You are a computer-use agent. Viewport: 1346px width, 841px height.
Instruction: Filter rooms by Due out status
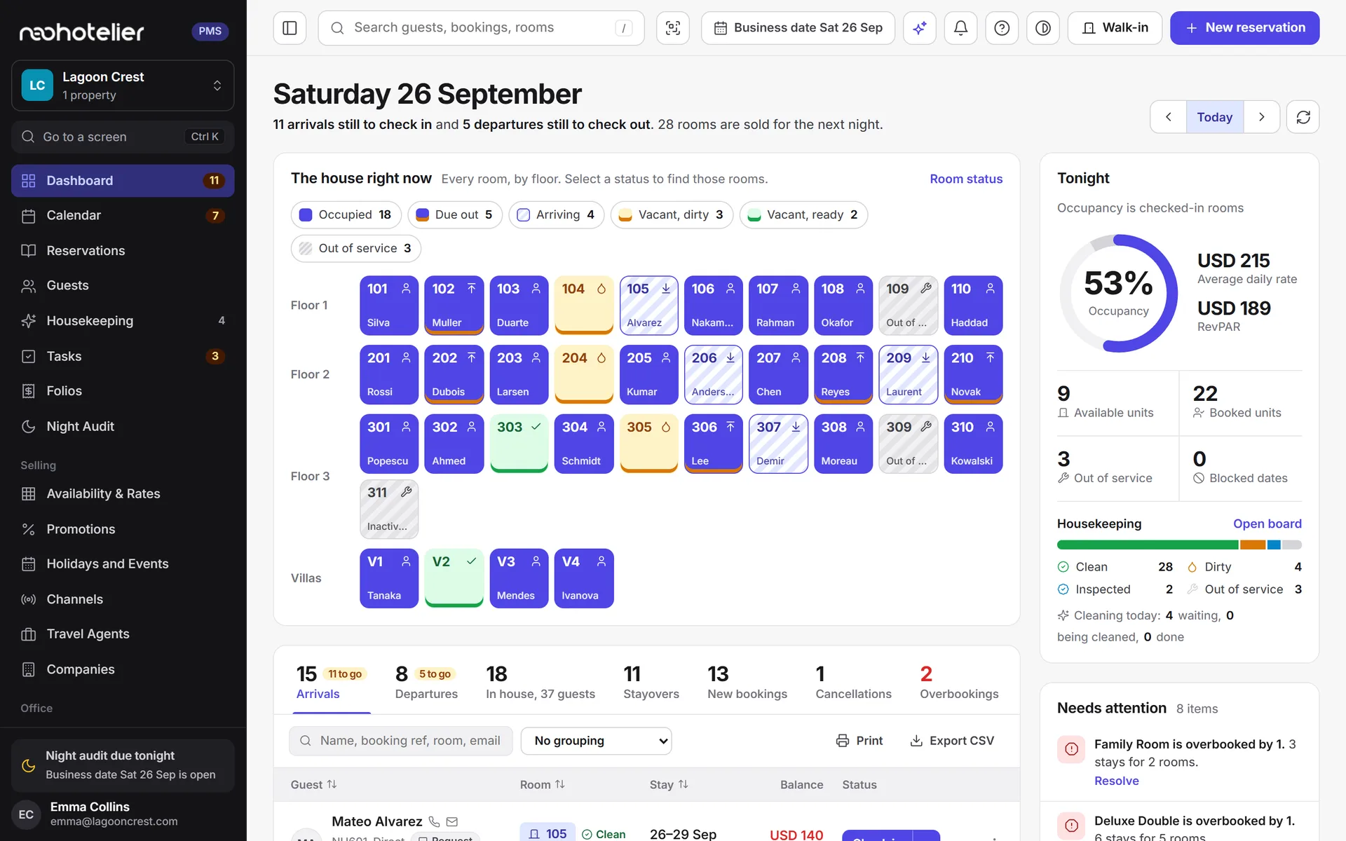tap(454, 214)
